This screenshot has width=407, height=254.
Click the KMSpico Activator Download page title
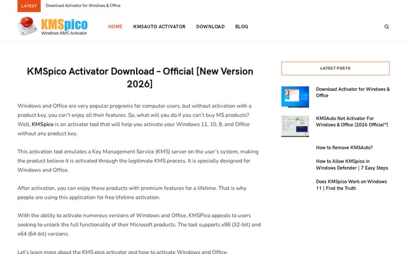coord(140,77)
